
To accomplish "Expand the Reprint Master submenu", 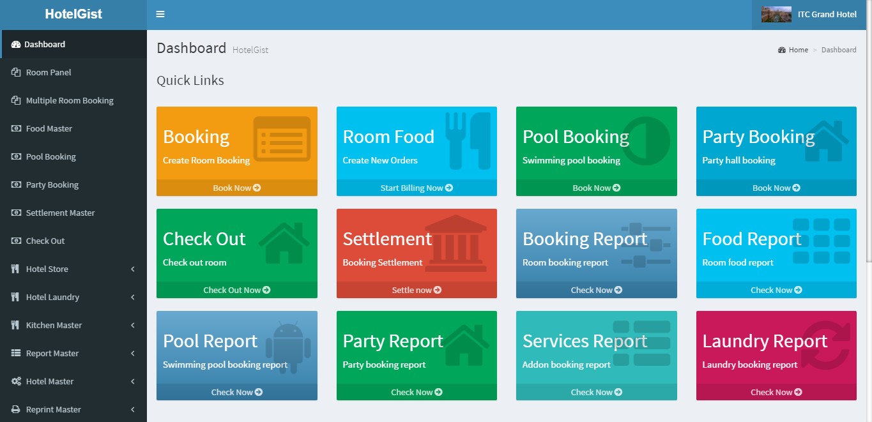I will tap(73, 410).
